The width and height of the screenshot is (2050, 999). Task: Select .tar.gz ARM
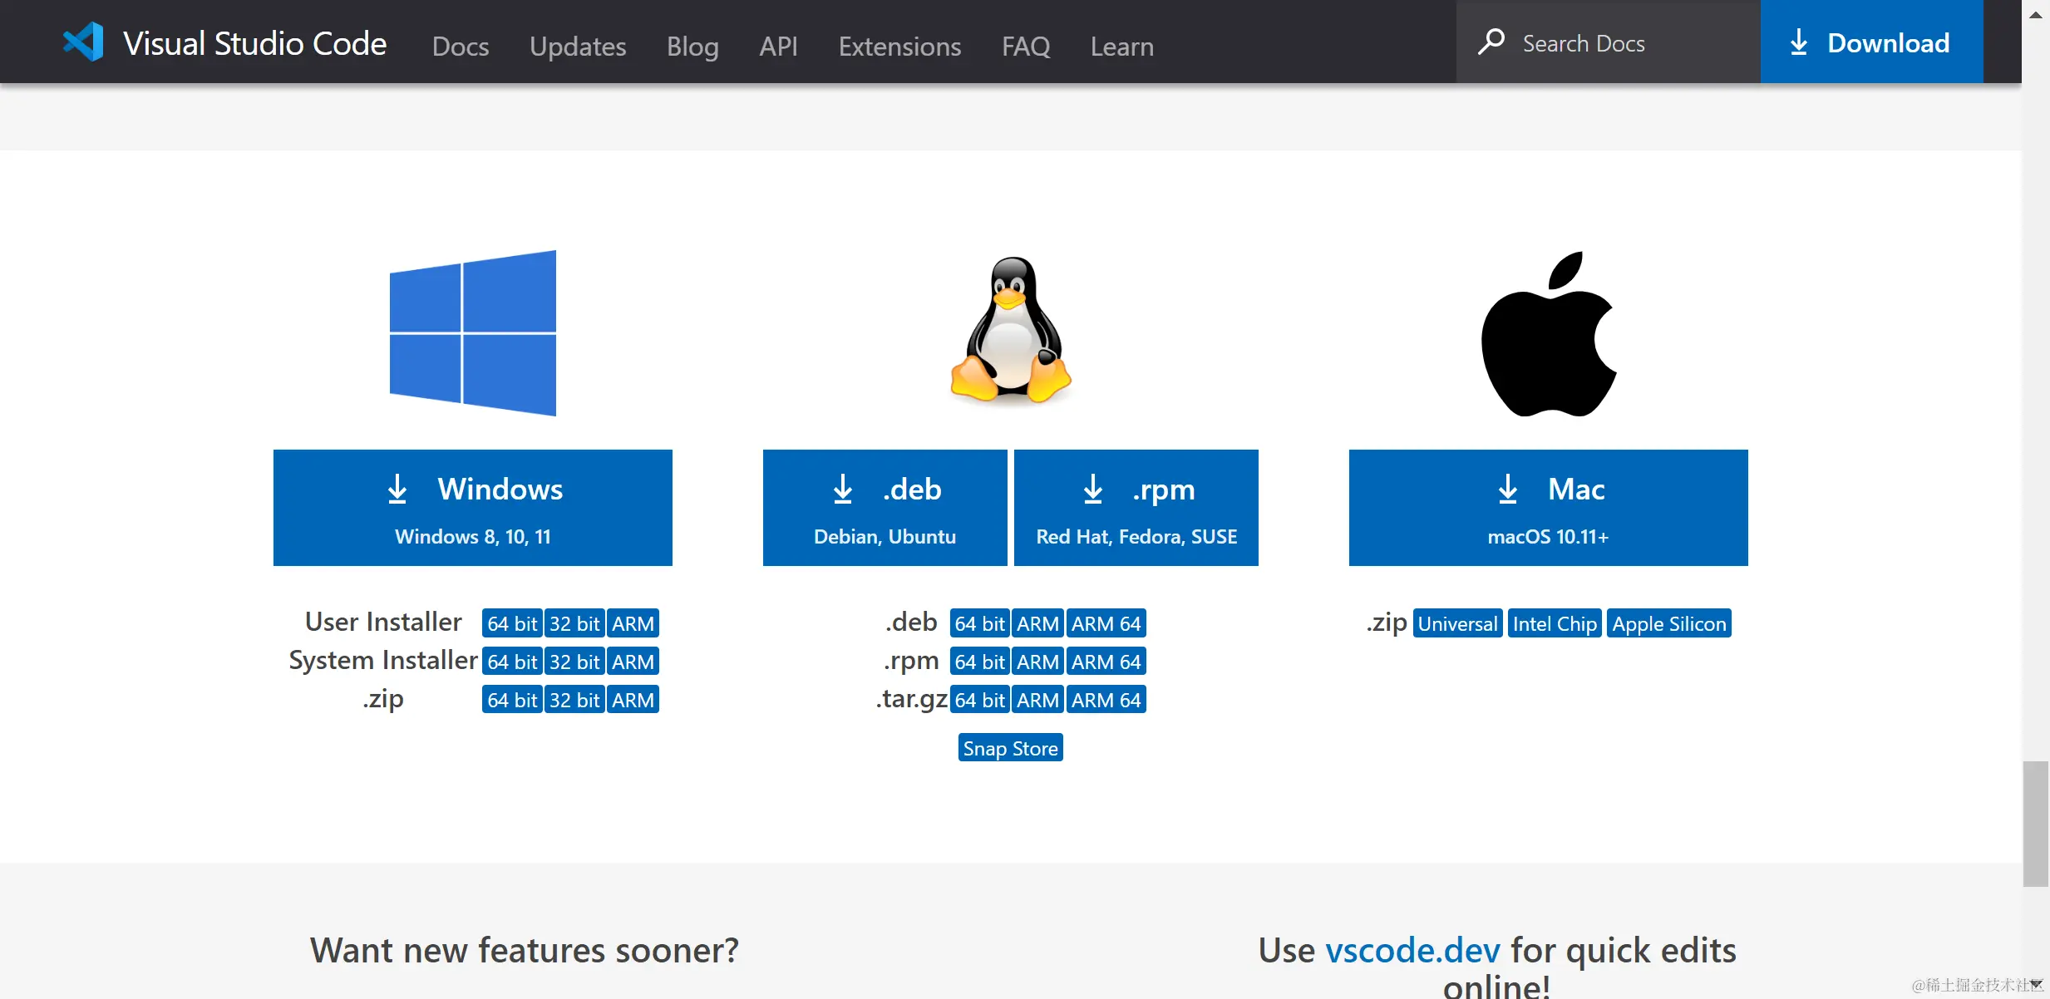click(1037, 700)
